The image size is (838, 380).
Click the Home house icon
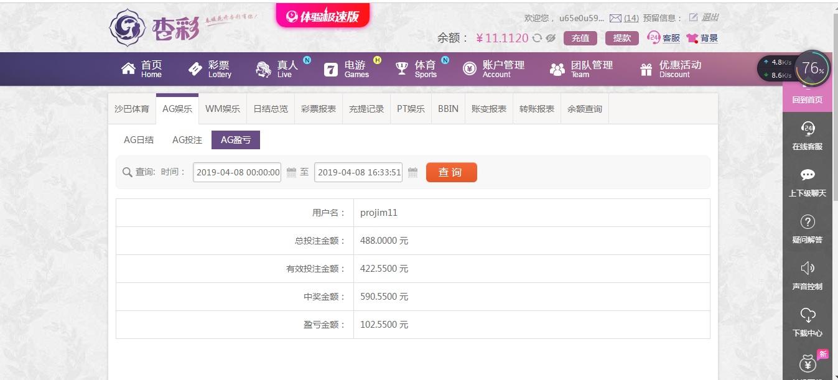pos(128,68)
